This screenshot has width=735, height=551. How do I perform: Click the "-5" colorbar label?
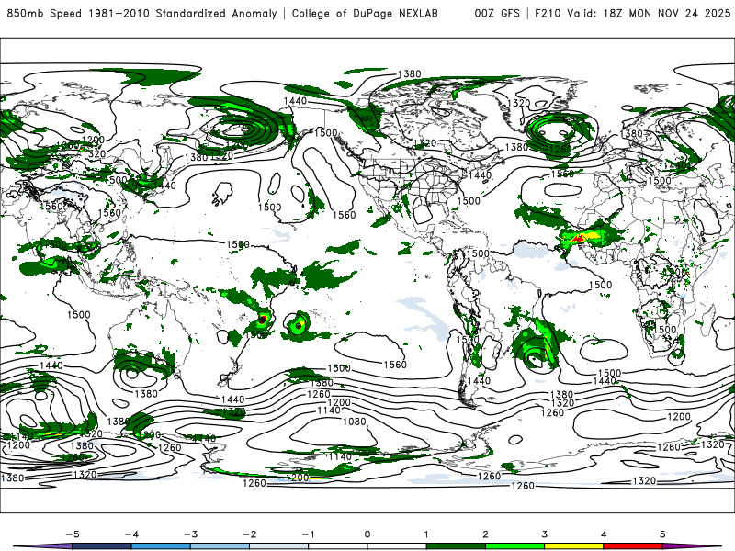pyautogui.click(x=73, y=534)
